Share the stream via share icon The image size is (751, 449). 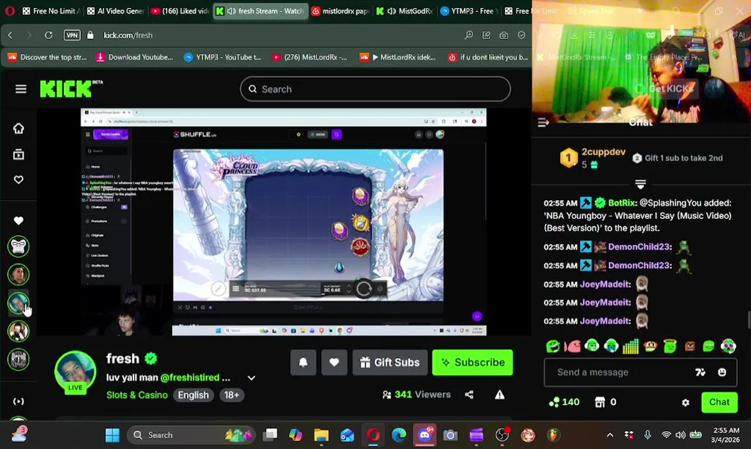point(469,395)
